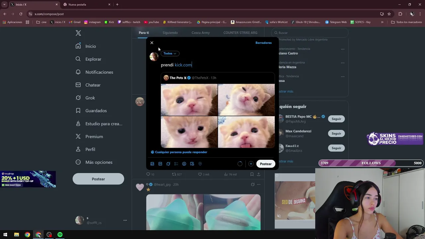Click the character count progress circle
Viewport: 425px width, 239px height.
[240, 164]
